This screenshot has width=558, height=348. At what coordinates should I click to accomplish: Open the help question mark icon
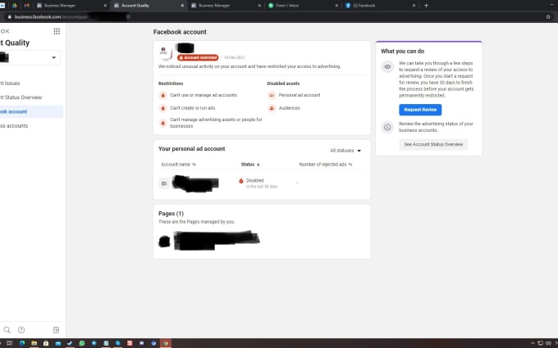coord(21,330)
